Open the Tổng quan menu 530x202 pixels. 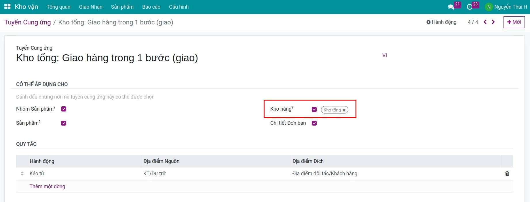click(58, 7)
